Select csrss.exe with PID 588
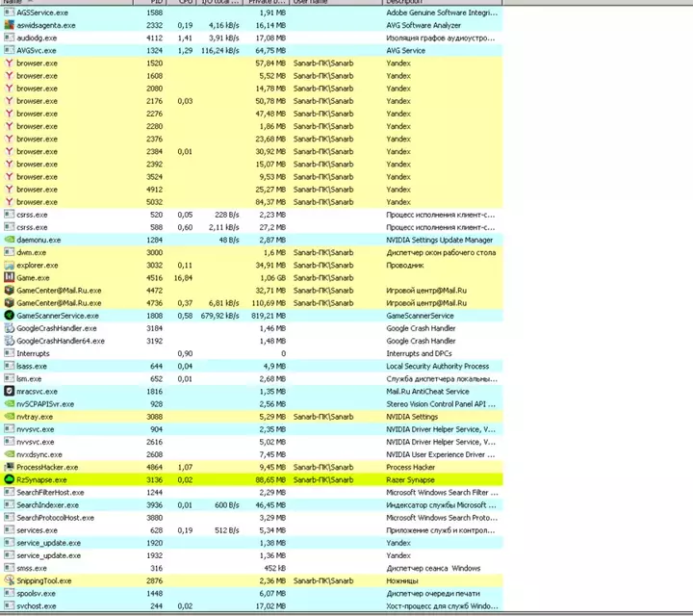Screen dimensions: 693x616 pyautogui.click(x=33, y=227)
